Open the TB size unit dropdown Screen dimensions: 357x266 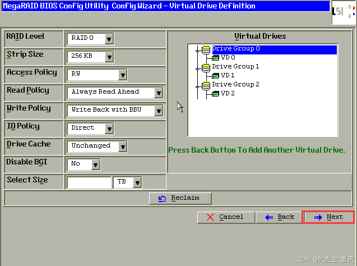[128, 182]
